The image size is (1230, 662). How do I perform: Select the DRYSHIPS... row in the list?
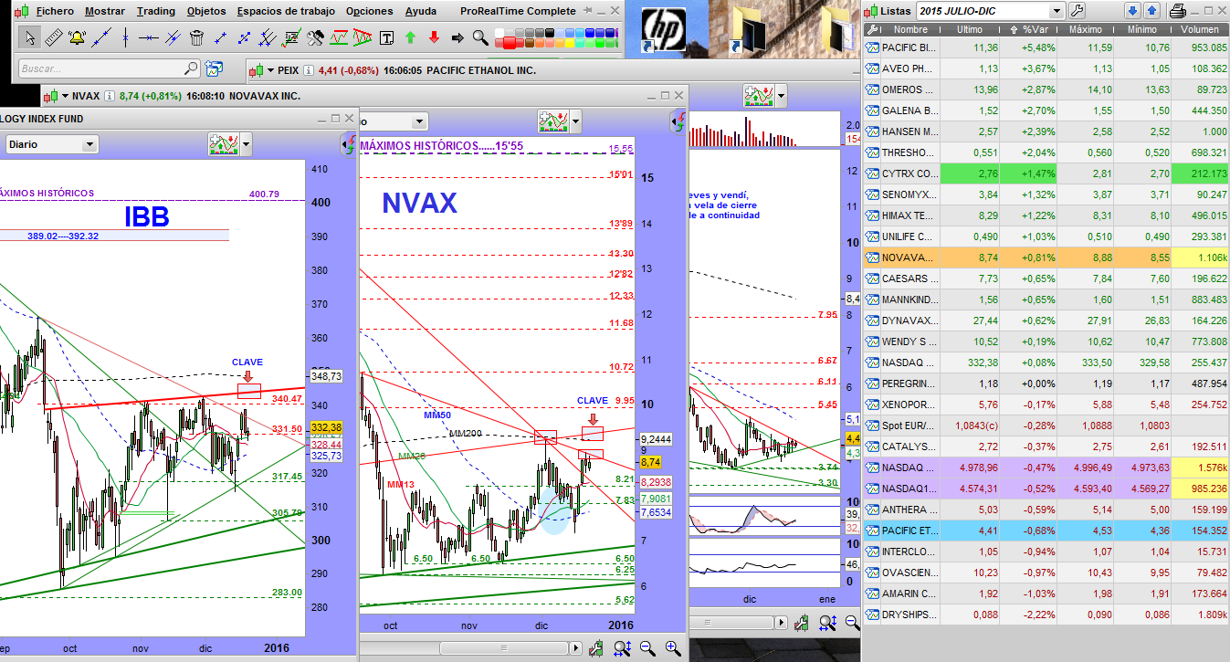[1046, 615]
